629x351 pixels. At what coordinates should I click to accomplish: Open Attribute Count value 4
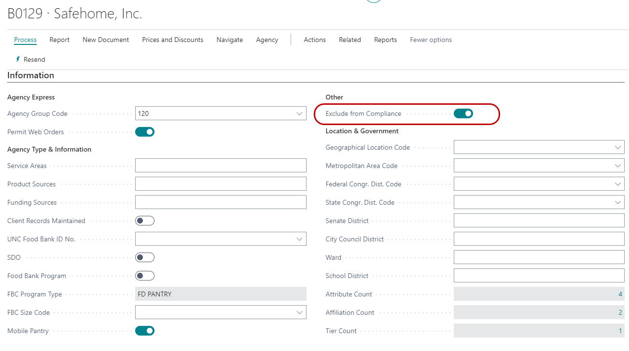click(620, 294)
